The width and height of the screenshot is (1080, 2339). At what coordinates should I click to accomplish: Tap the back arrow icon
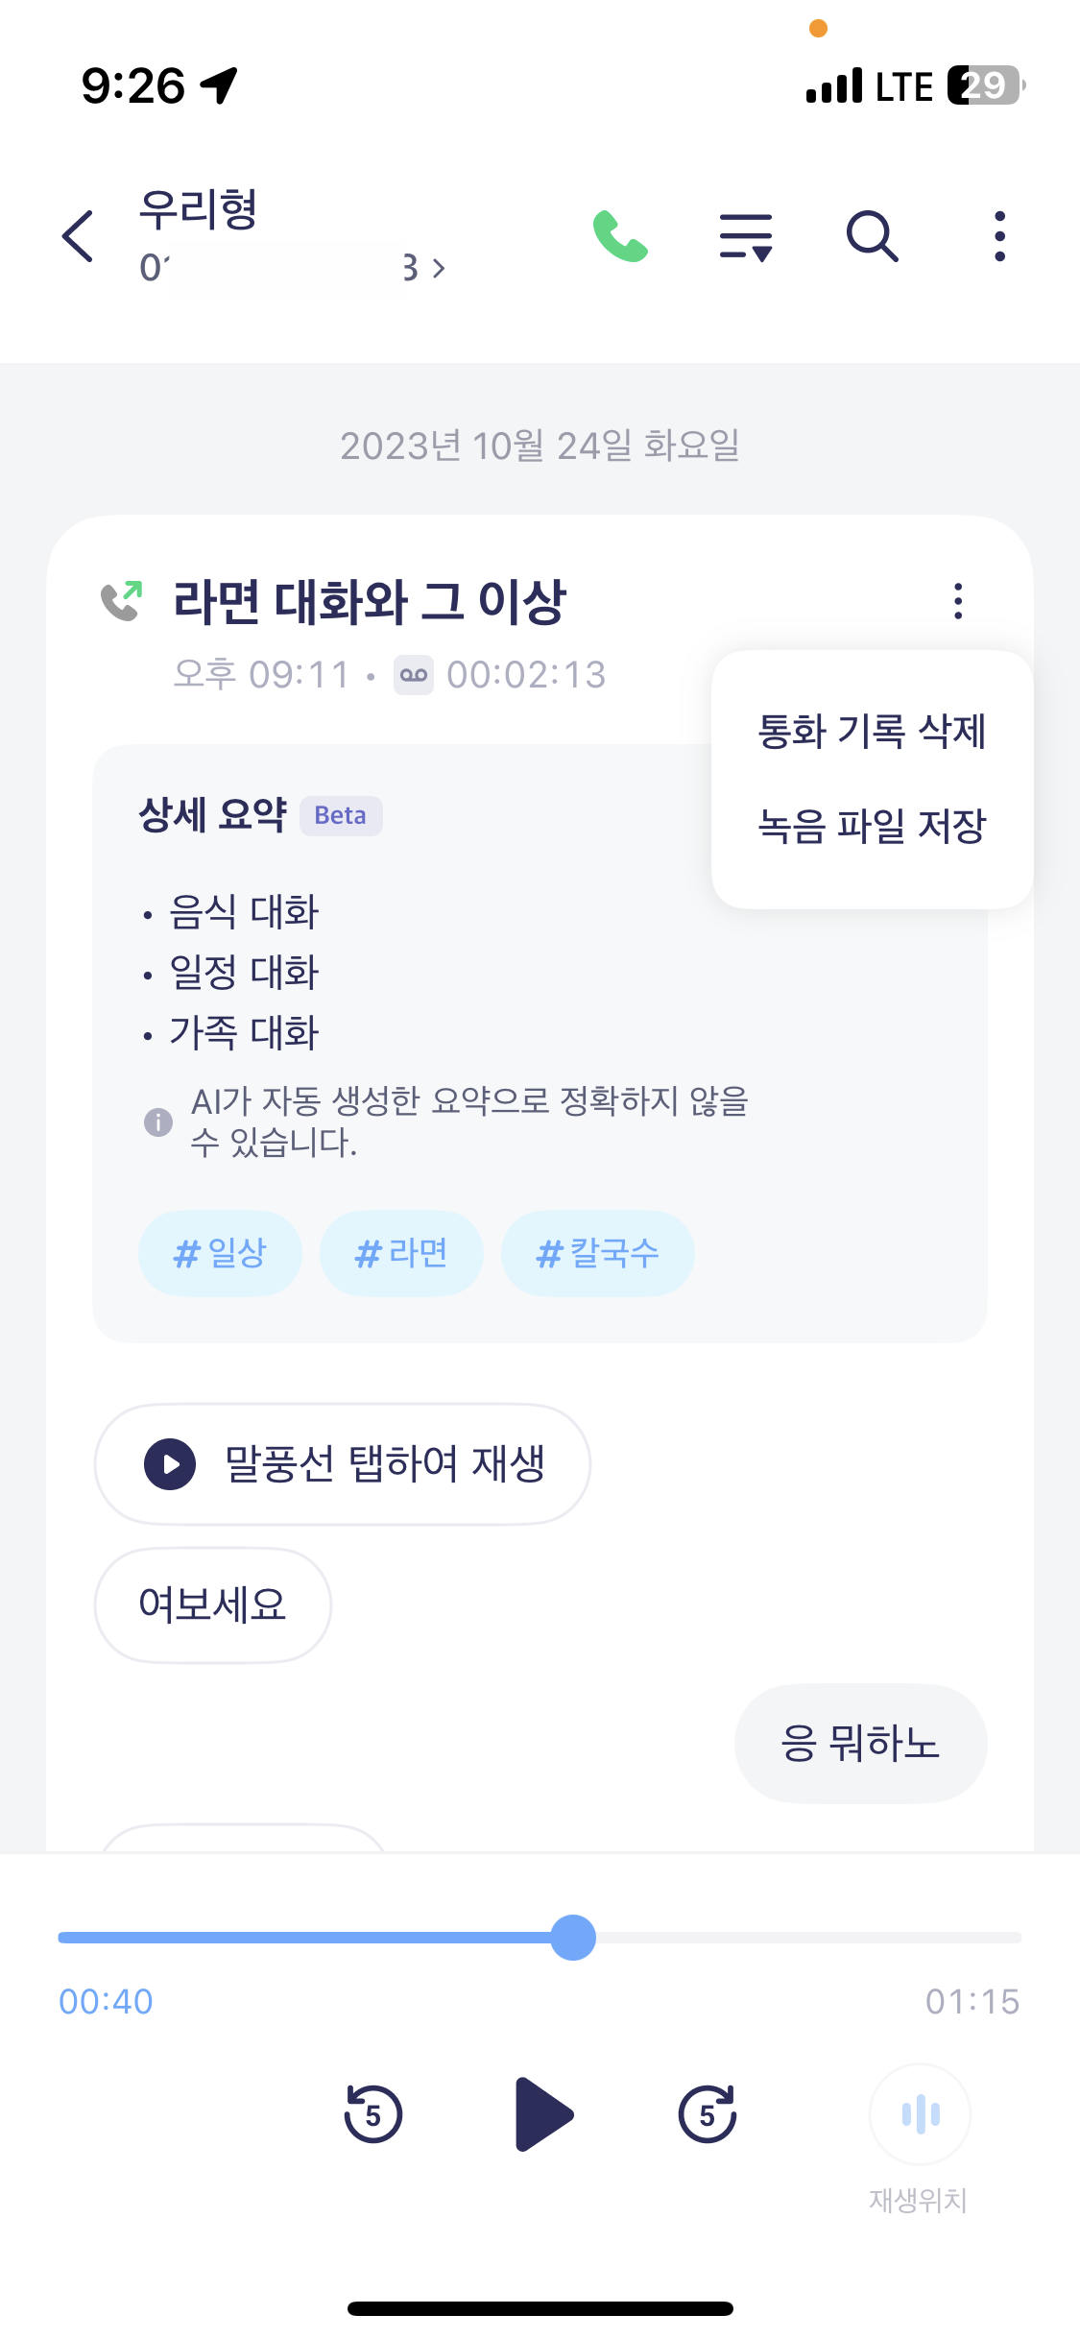tap(78, 236)
